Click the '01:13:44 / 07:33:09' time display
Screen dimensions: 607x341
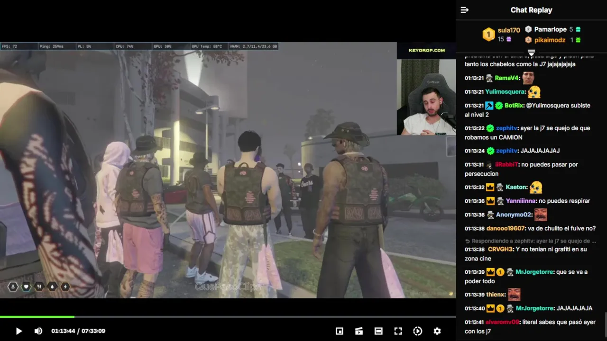point(78,331)
